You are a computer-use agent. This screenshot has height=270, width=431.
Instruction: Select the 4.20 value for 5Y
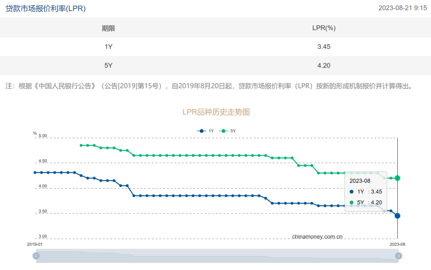324,65
